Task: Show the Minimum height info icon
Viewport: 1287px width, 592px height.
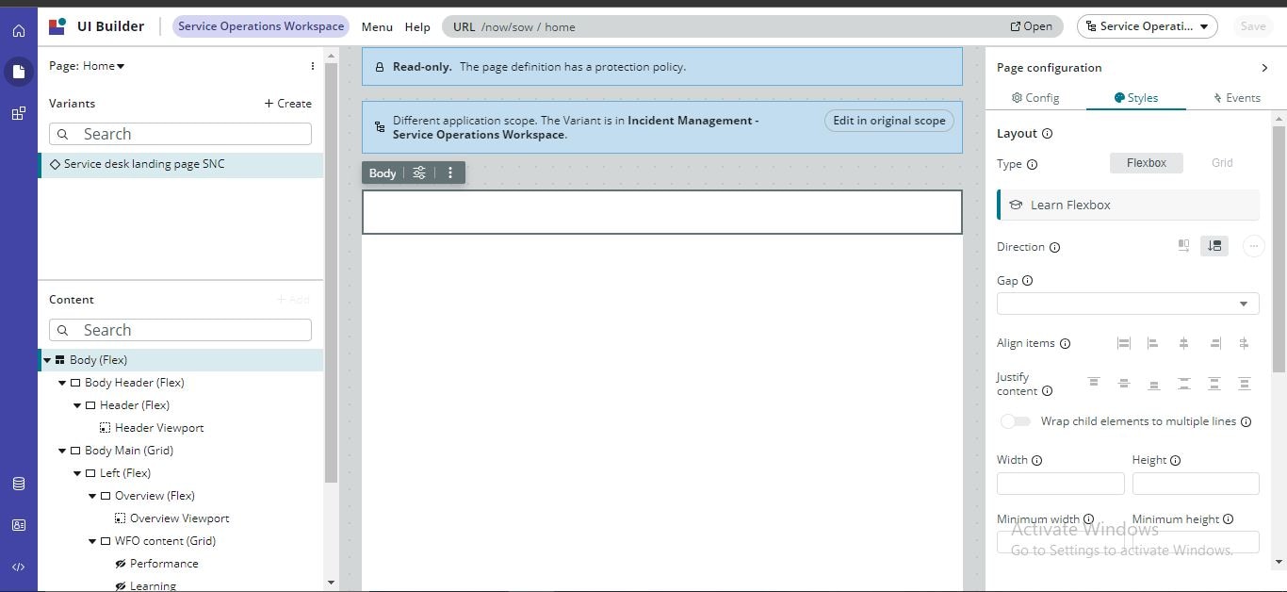Action: tap(1228, 519)
